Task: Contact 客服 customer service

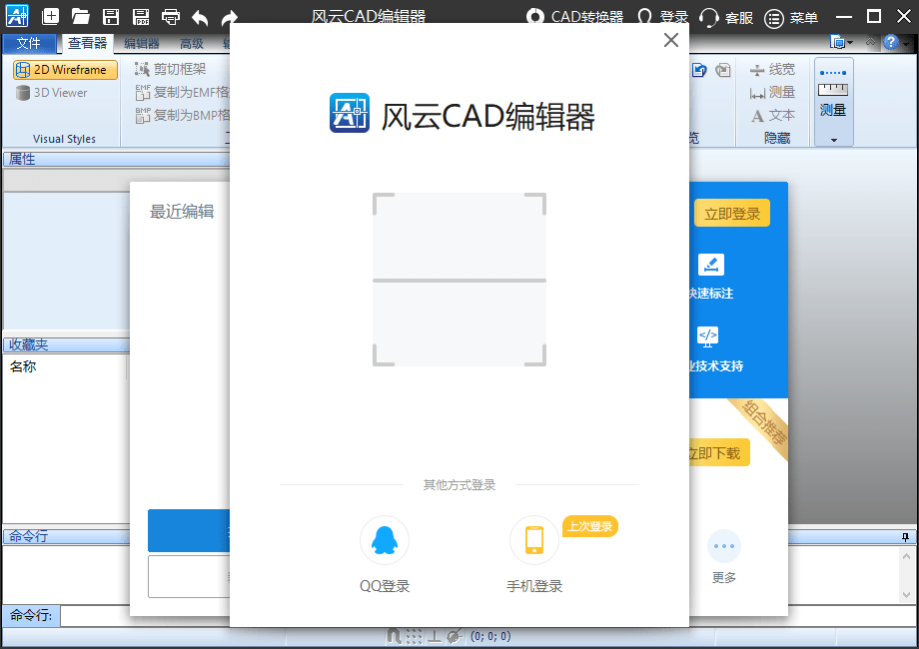Action: 726,18
